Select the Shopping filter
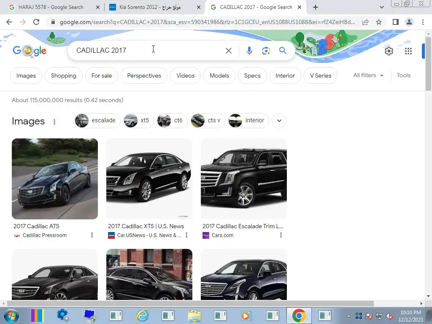Viewport: 432px width, 324px height. tap(64, 76)
